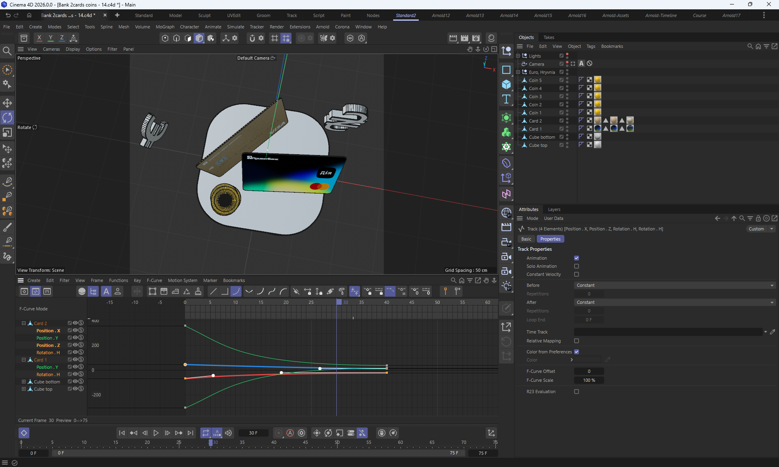Enable the Solo Animation checkbox
The height and width of the screenshot is (467, 779).
pyautogui.click(x=577, y=266)
